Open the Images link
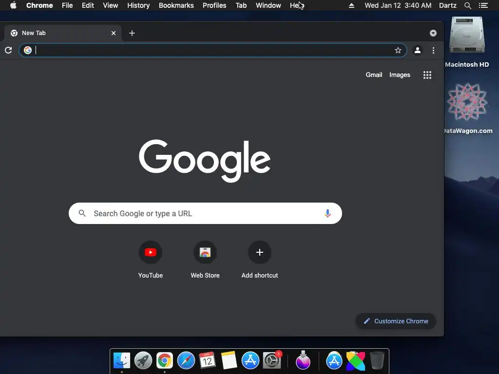The width and height of the screenshot is (499, 374). (x=400, y=75)
